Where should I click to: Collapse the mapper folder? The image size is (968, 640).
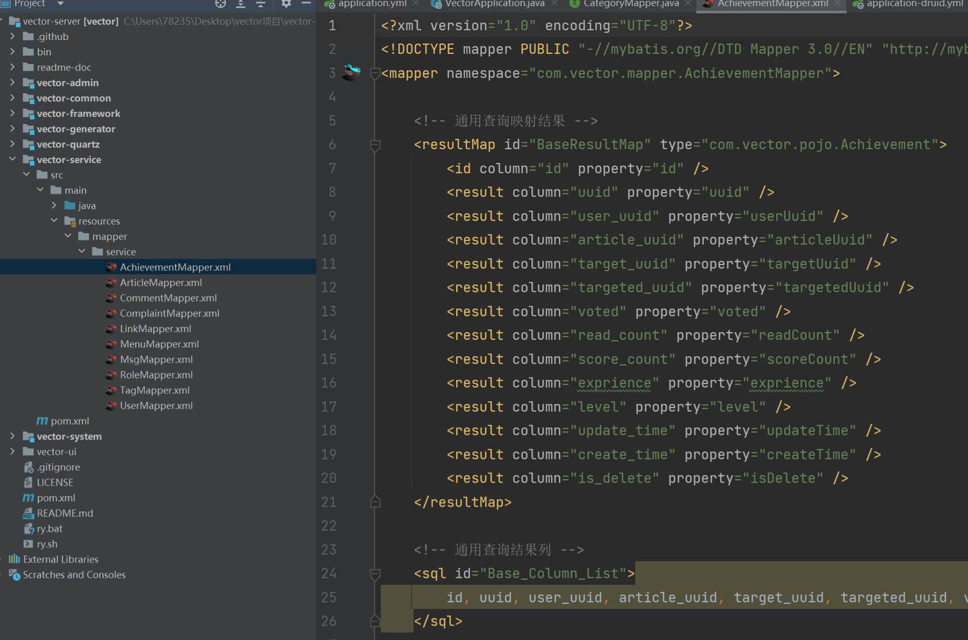coord(68,236)
